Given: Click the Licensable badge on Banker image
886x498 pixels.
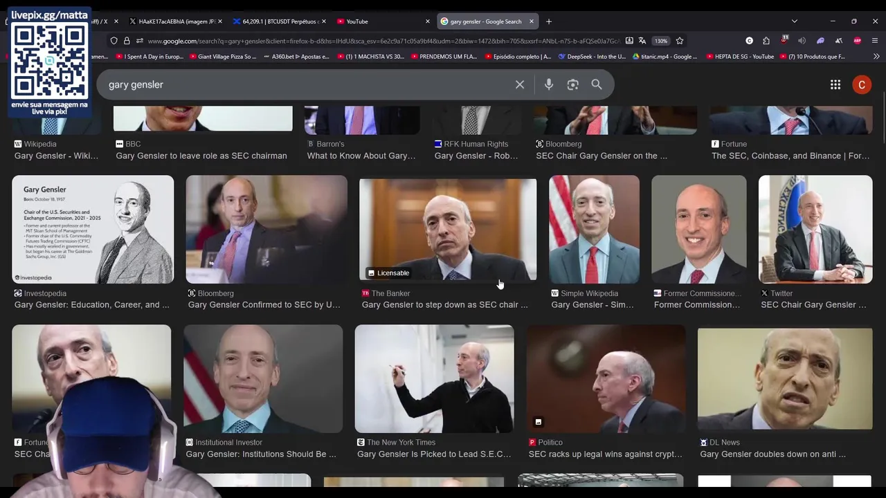Looking at the screenshot, I should click(388, 273).
